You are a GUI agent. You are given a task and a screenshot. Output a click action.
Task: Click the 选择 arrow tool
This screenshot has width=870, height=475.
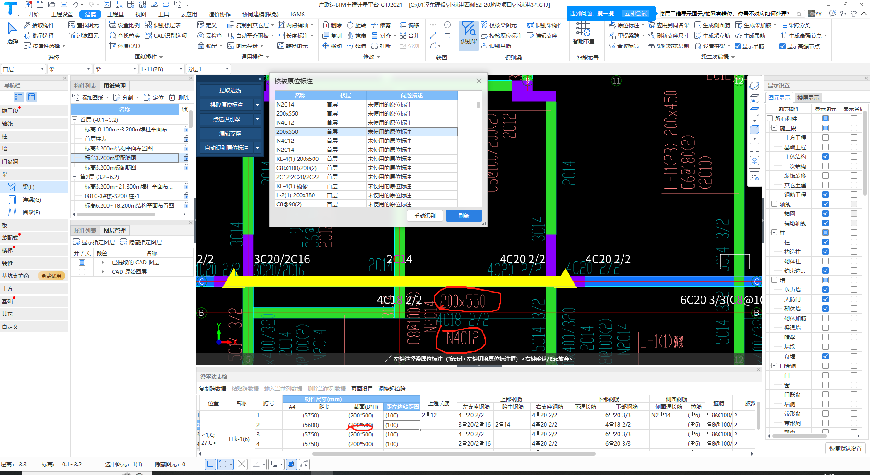12,33
